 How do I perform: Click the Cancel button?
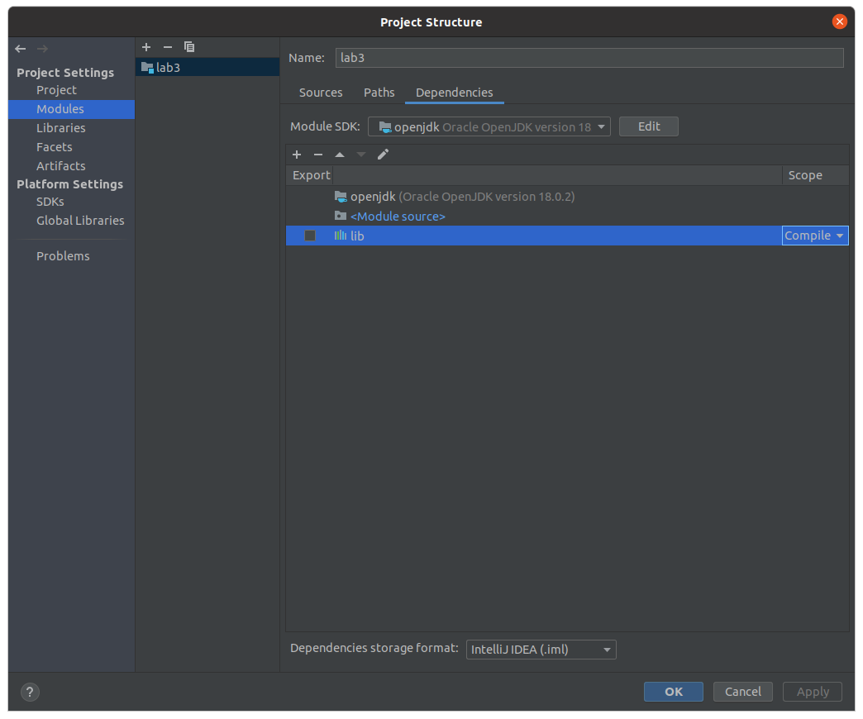[x=742, y=692]
